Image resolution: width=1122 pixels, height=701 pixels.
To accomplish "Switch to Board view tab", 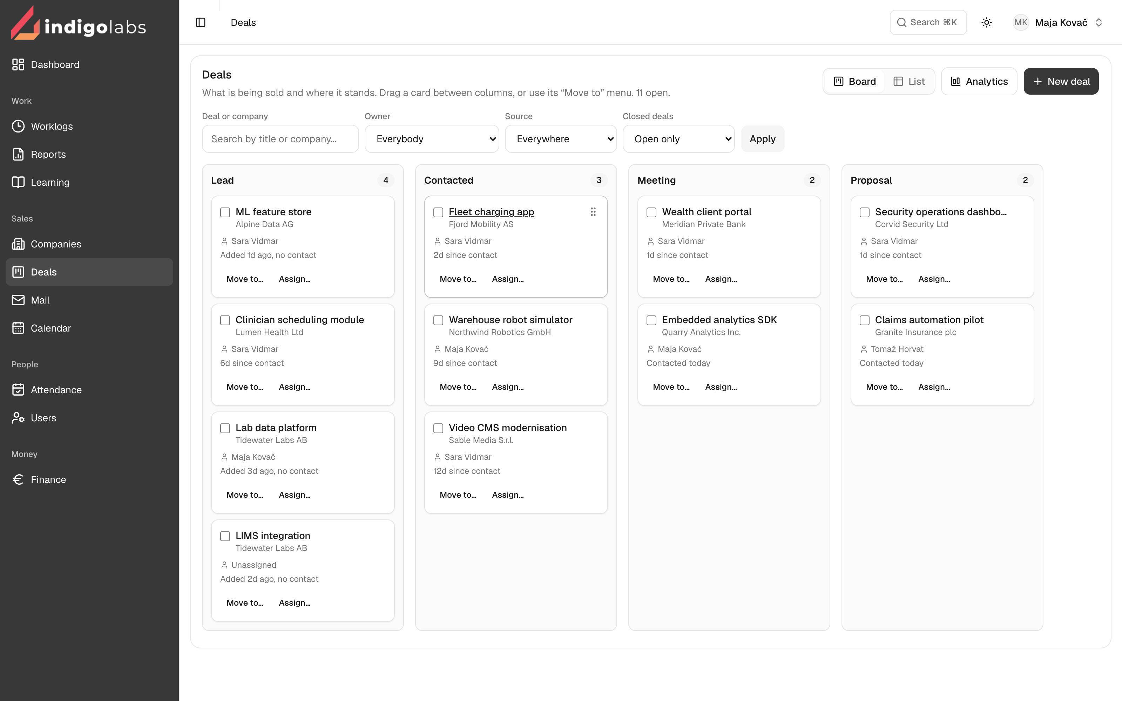I will 854,81.
